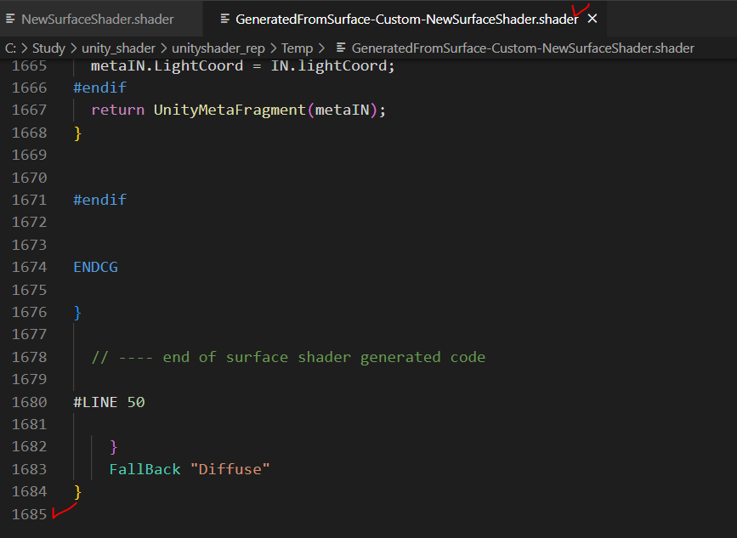Click the blue closing brace on line 1676
The image size is (737, 538).
tap(77, 313)
